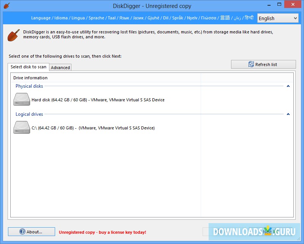Switch to the Advanced tab
Screen dimensions: 304x244
pyautogui.click(x=60, y=68)
